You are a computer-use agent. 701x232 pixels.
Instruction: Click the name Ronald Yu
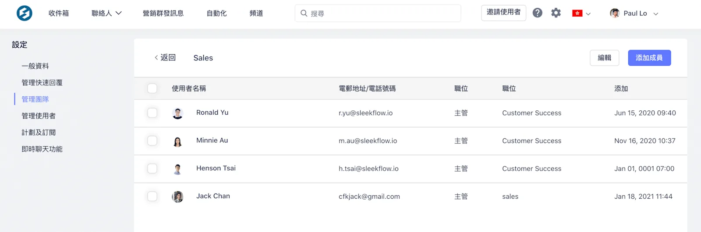click(212, 112)
